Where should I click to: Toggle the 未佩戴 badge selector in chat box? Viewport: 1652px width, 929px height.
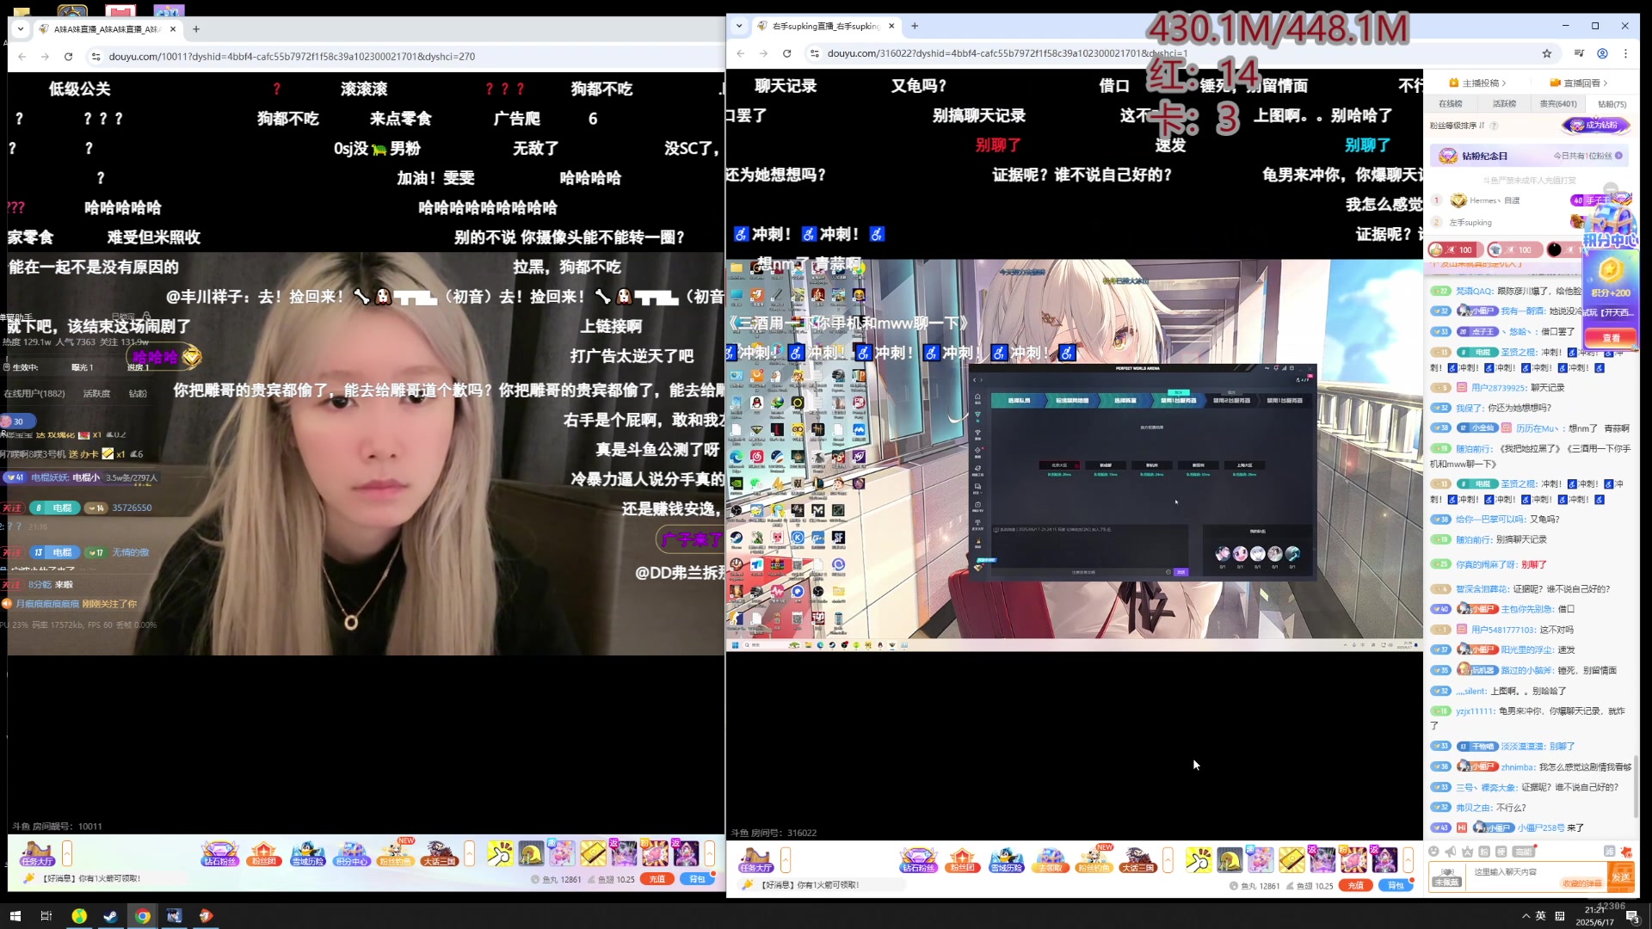click(x=1446, y=876)
